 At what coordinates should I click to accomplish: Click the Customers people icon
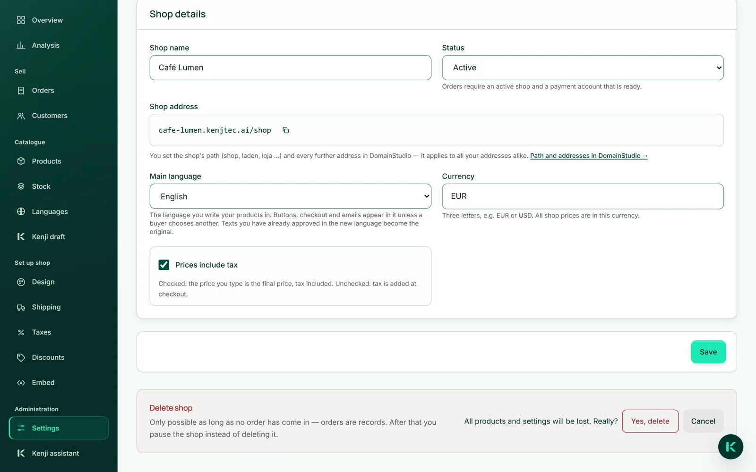pyautogui.click(x=21, y=116)
